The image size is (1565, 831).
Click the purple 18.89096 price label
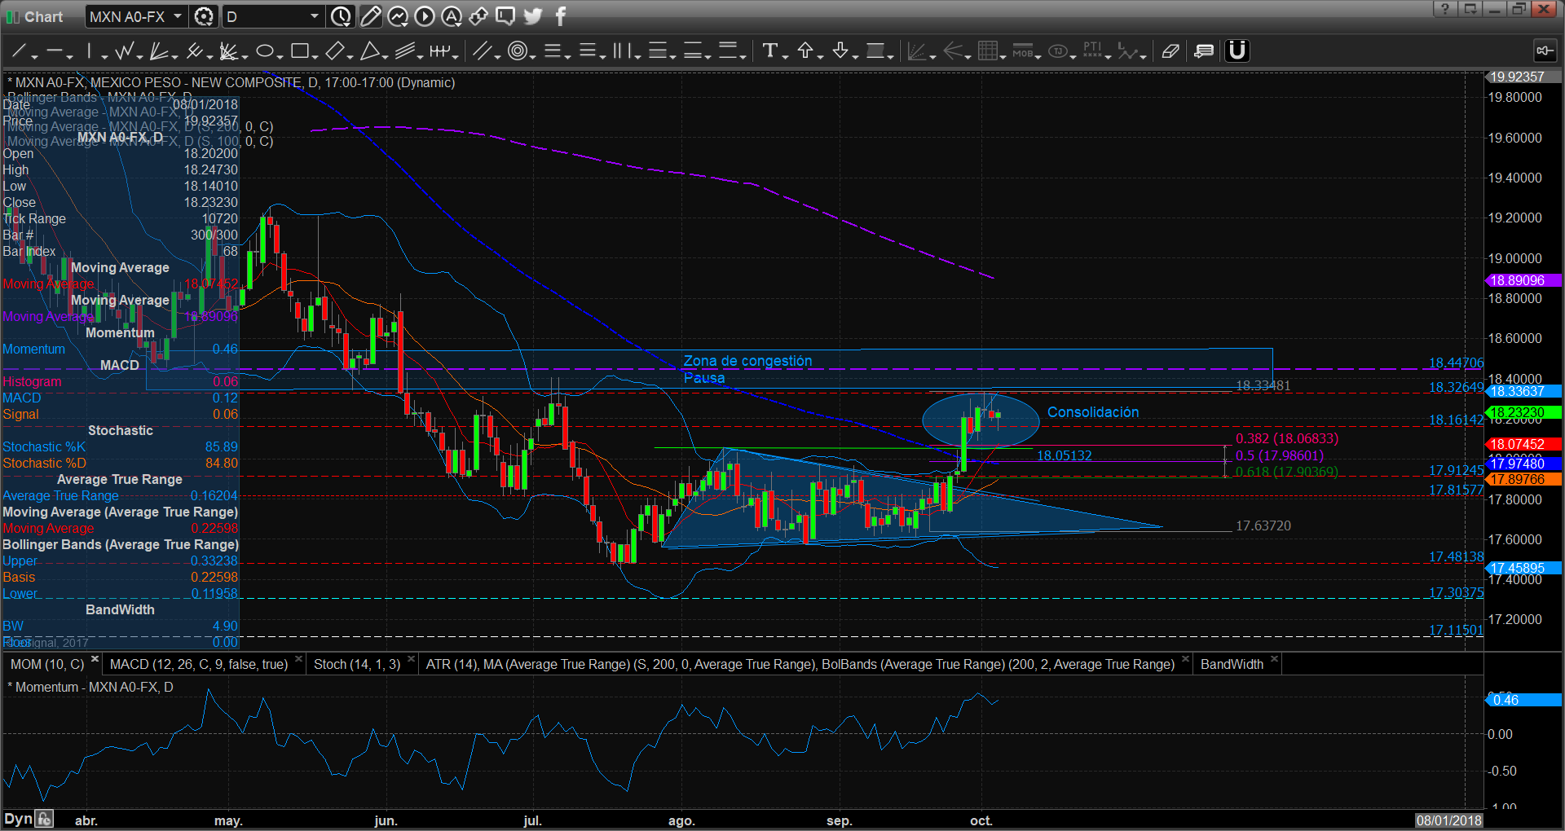1524,280
